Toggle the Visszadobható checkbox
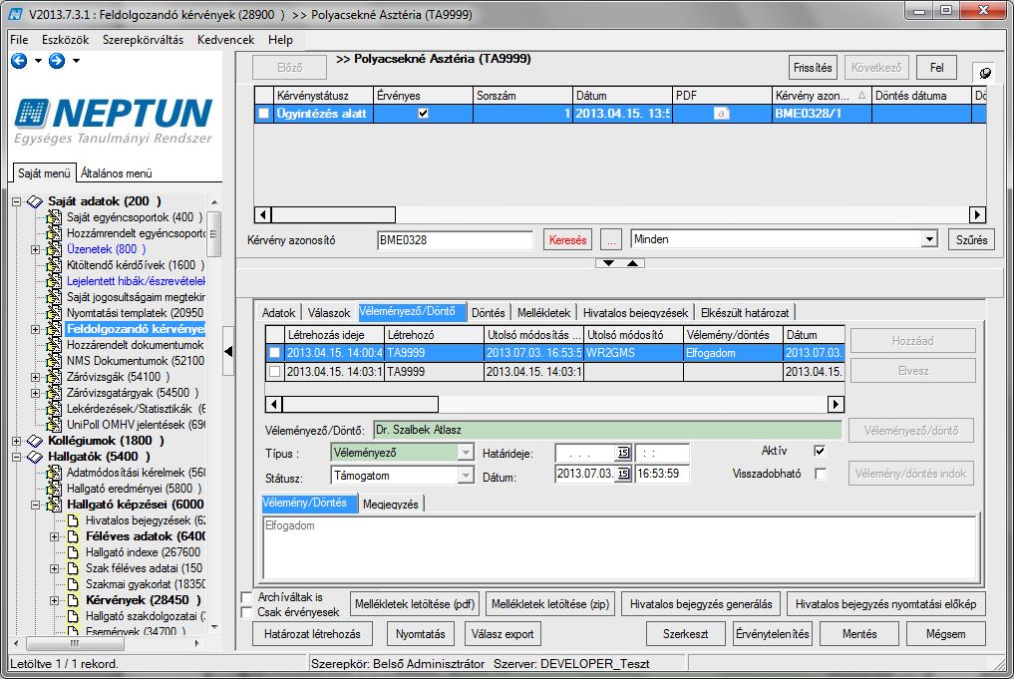 coord(820,474)
